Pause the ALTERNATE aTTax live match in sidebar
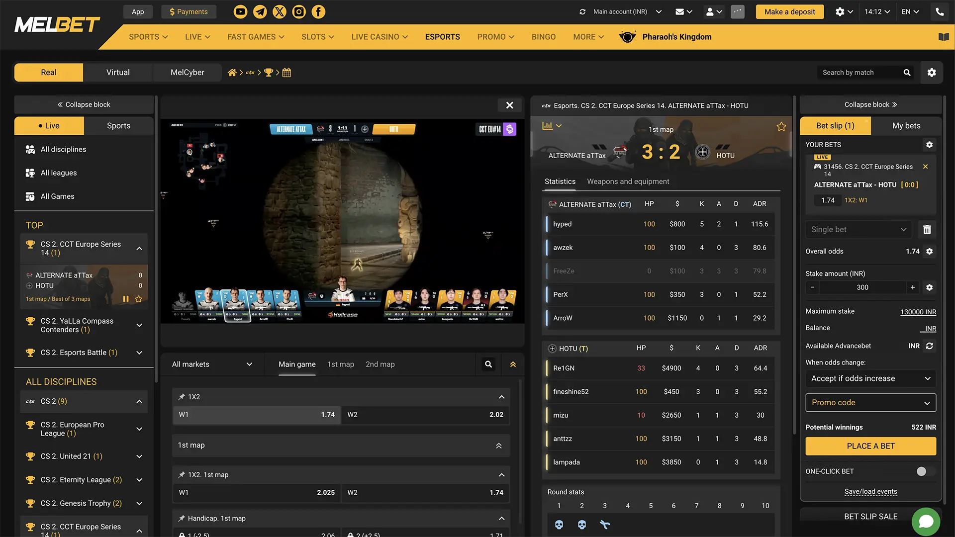This screenshot has width=955, height=537. click(126, 299)
